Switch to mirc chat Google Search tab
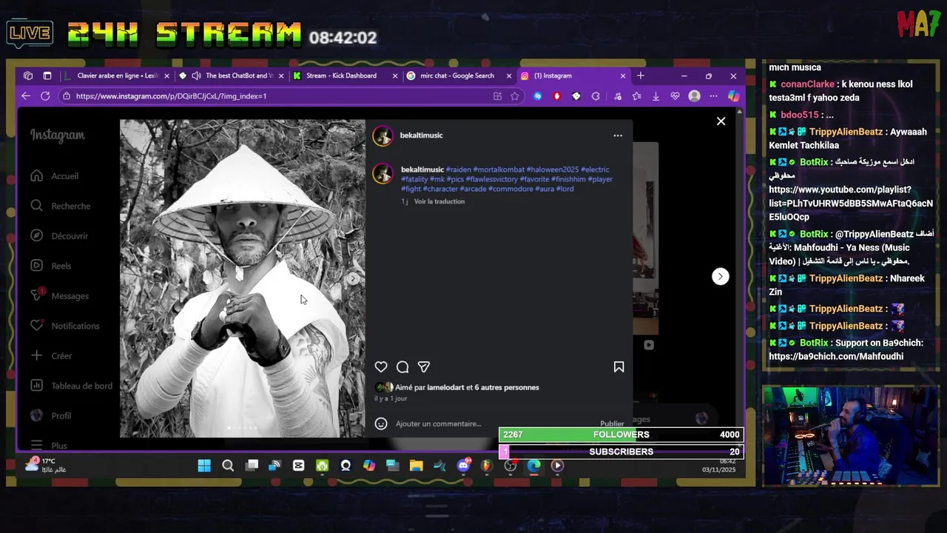This screenshot has width=947, height=533. coord(459,76)
